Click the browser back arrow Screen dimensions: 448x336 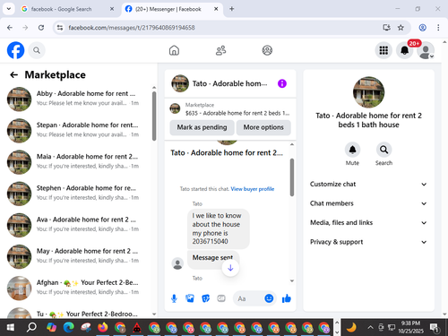10,28
